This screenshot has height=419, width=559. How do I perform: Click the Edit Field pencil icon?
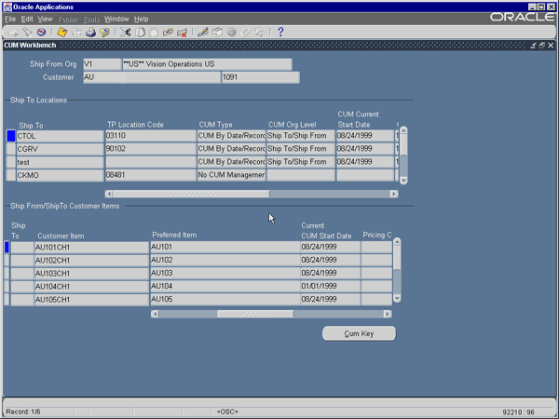pos(203,33)
